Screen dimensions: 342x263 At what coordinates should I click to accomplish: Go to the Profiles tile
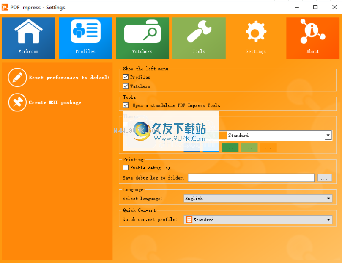[x=85, y=38]
